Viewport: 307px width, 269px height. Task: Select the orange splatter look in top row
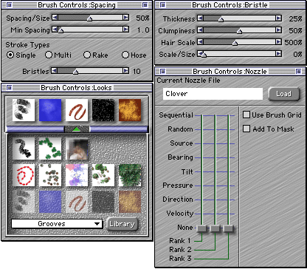pos(130,110)
